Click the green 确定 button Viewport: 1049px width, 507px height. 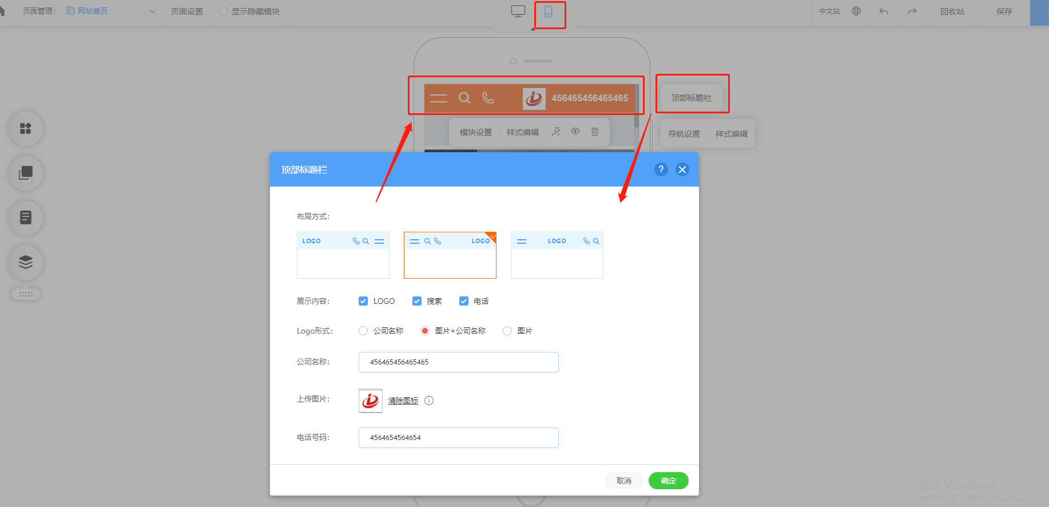[x=669, y=481]
